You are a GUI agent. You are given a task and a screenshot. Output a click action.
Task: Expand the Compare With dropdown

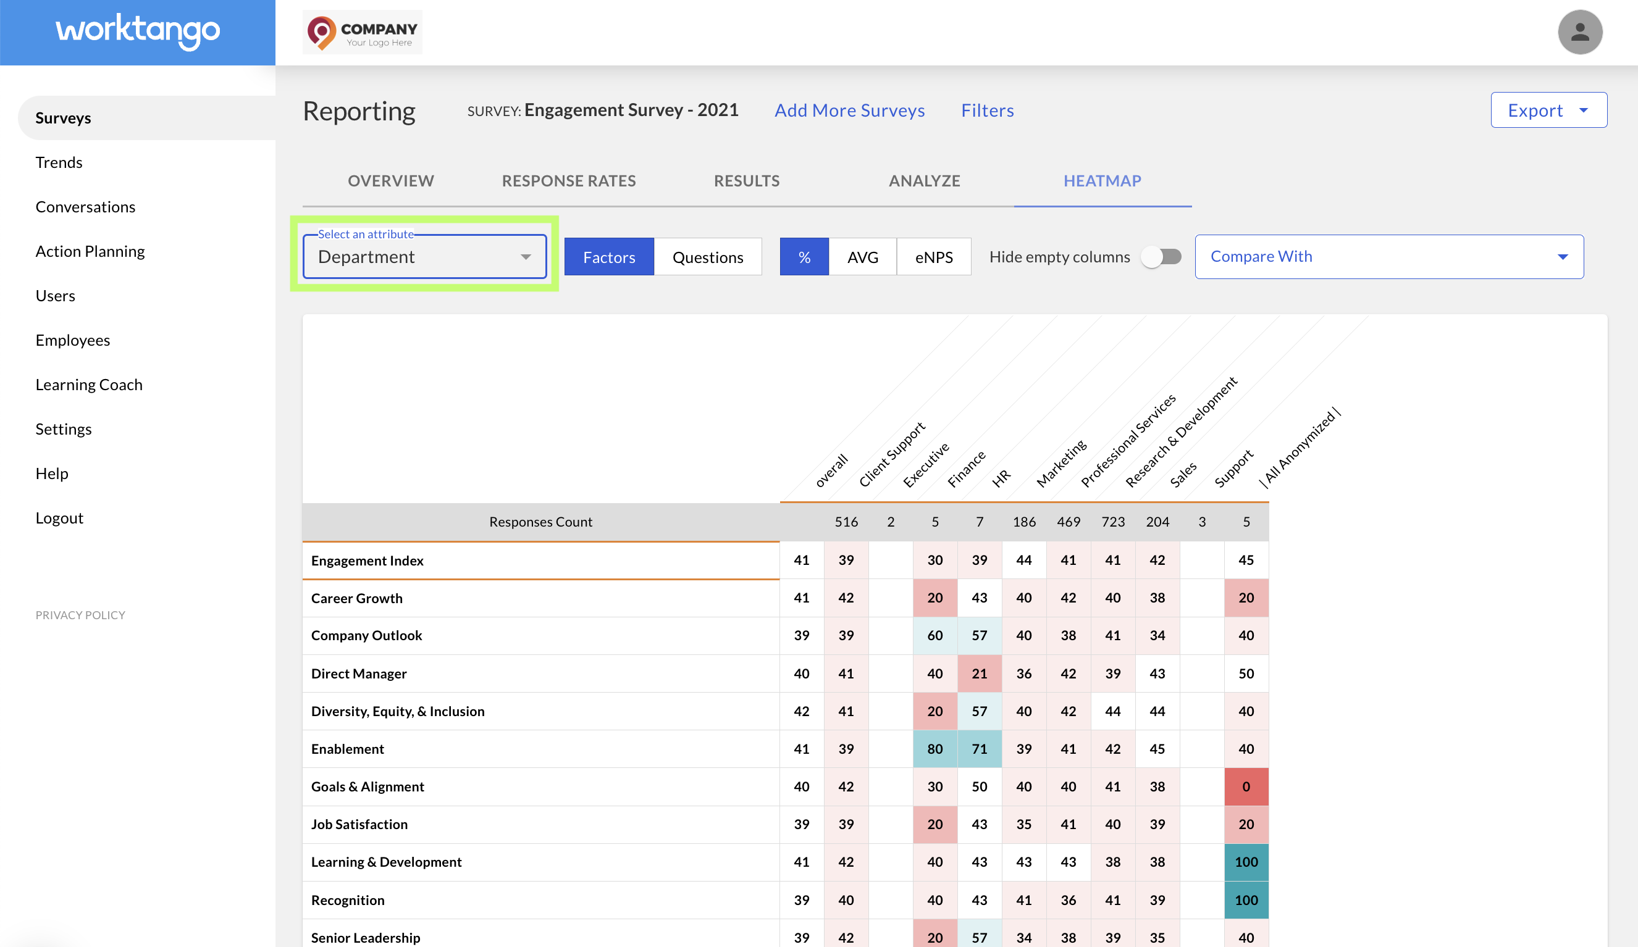click(1389, 257)
